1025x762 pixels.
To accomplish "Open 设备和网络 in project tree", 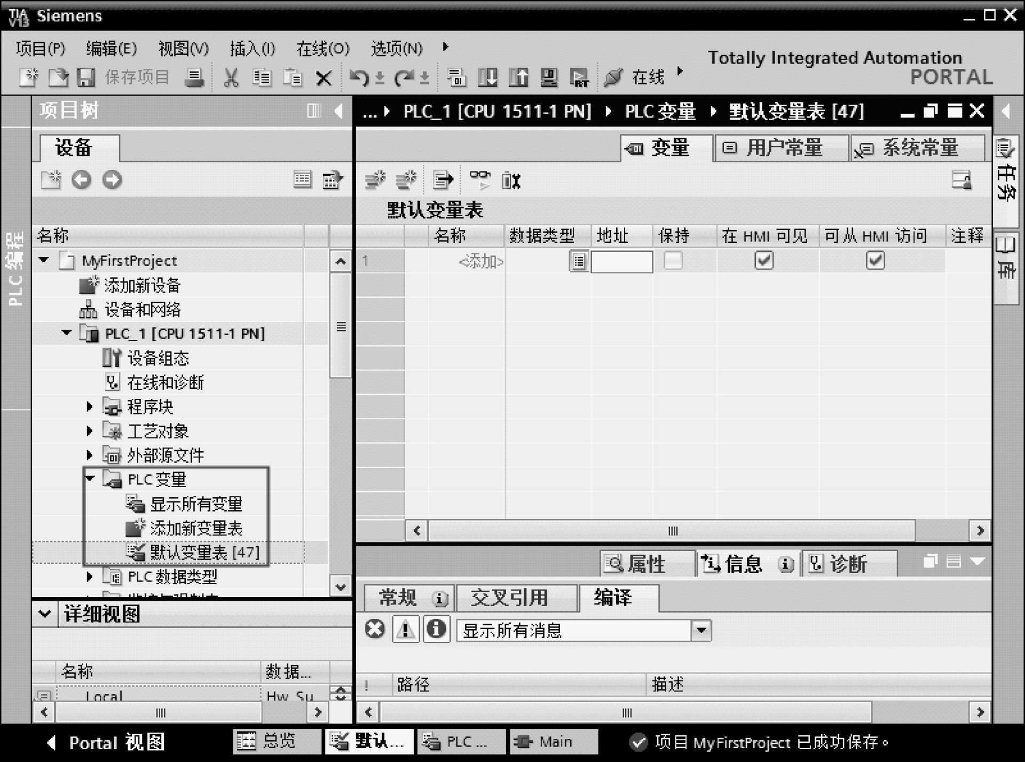I will [x=143, y=309].
